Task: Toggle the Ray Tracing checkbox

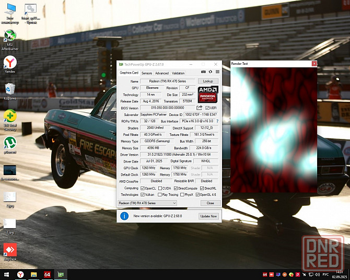Action: 160,194
